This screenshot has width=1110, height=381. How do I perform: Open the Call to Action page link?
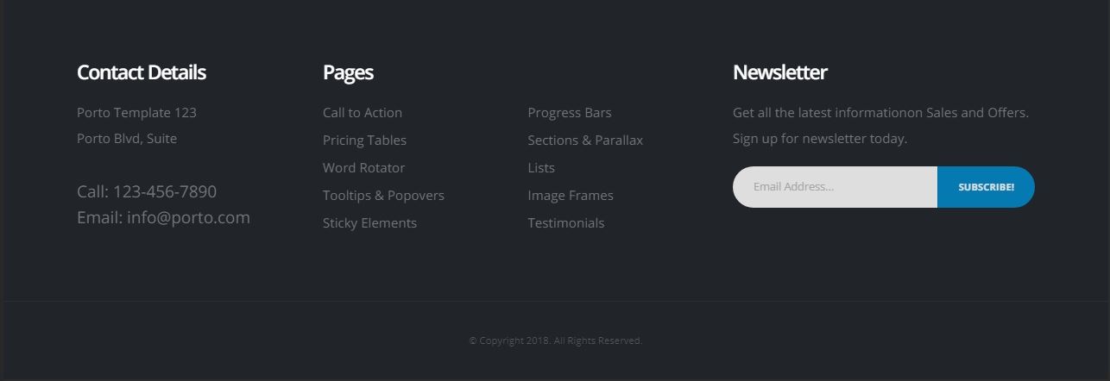coord(362,113)
